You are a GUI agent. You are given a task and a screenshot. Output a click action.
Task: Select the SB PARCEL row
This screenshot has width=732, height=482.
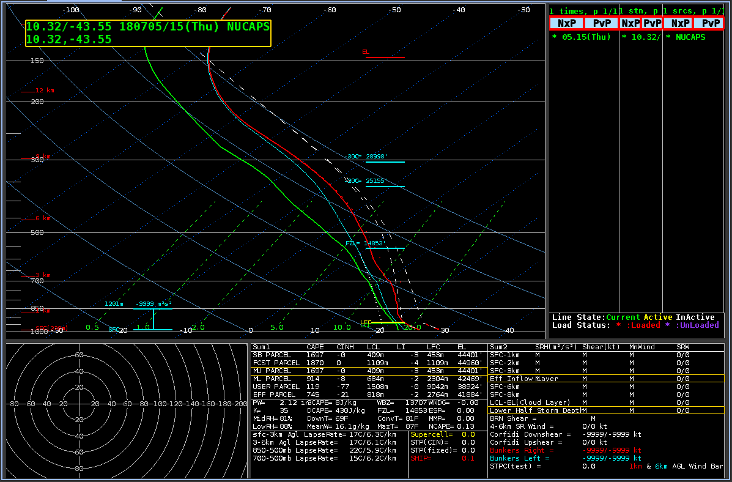(x=369, y=355)
